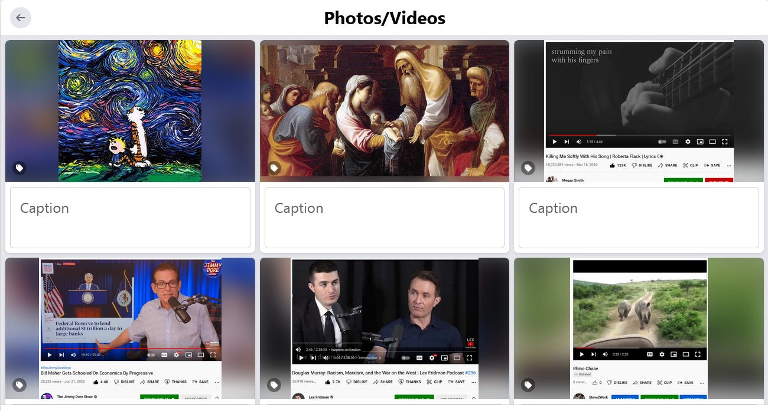The width and height of the screenshot is (768, 411).
Task: Open the Calvin and Hobbes starry night thumbnail
Action: [130, 111]
